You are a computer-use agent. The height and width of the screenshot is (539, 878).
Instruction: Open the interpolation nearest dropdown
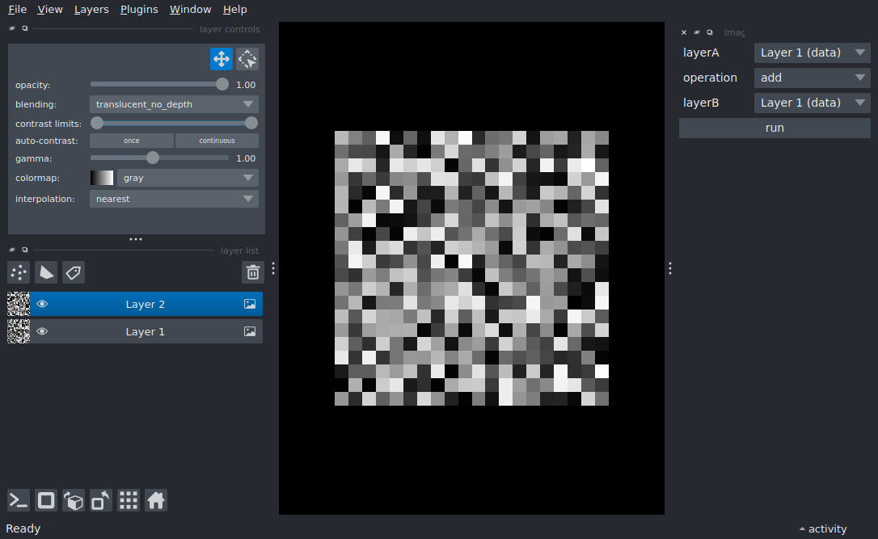click(x=174, y=199)
